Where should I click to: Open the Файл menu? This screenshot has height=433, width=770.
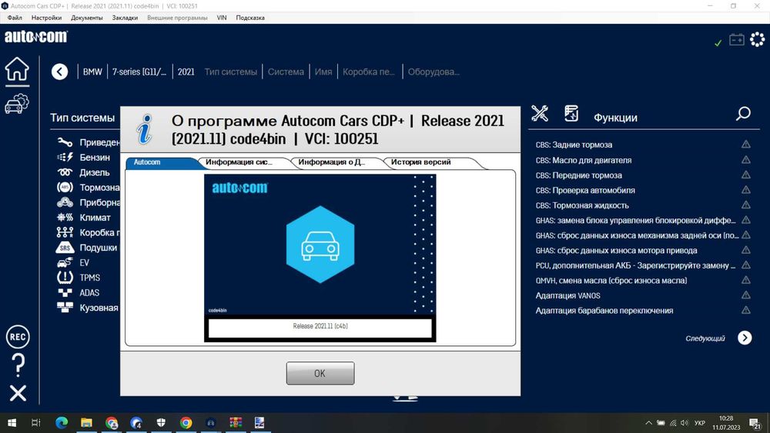click(15, 18)
